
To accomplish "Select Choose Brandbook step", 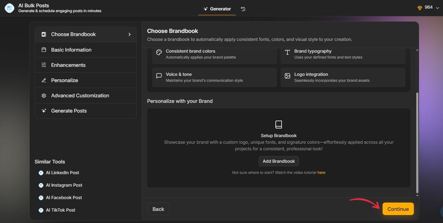I will click(86, 34).
